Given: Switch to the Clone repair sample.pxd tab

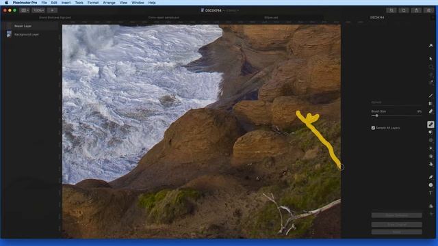Looking at the screenshot, I should (164, 18).
